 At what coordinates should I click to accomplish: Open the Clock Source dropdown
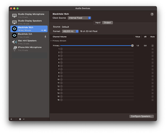tap(79, 18)
